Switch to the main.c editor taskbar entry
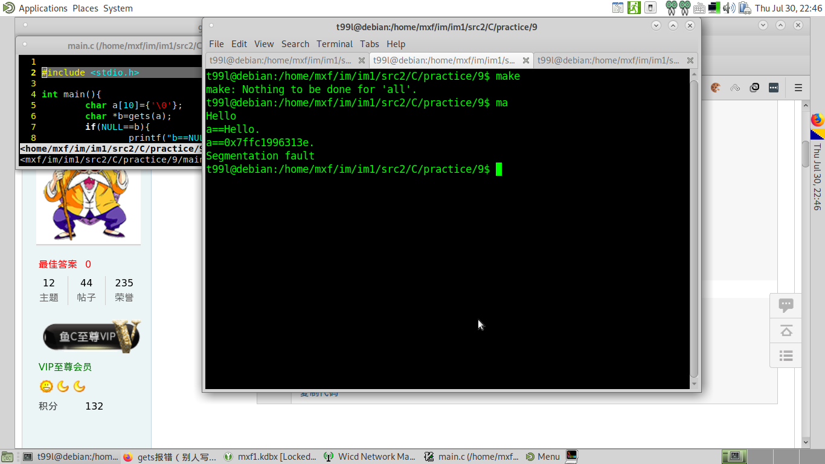825x464 pixels. click(x=471, y=457)
